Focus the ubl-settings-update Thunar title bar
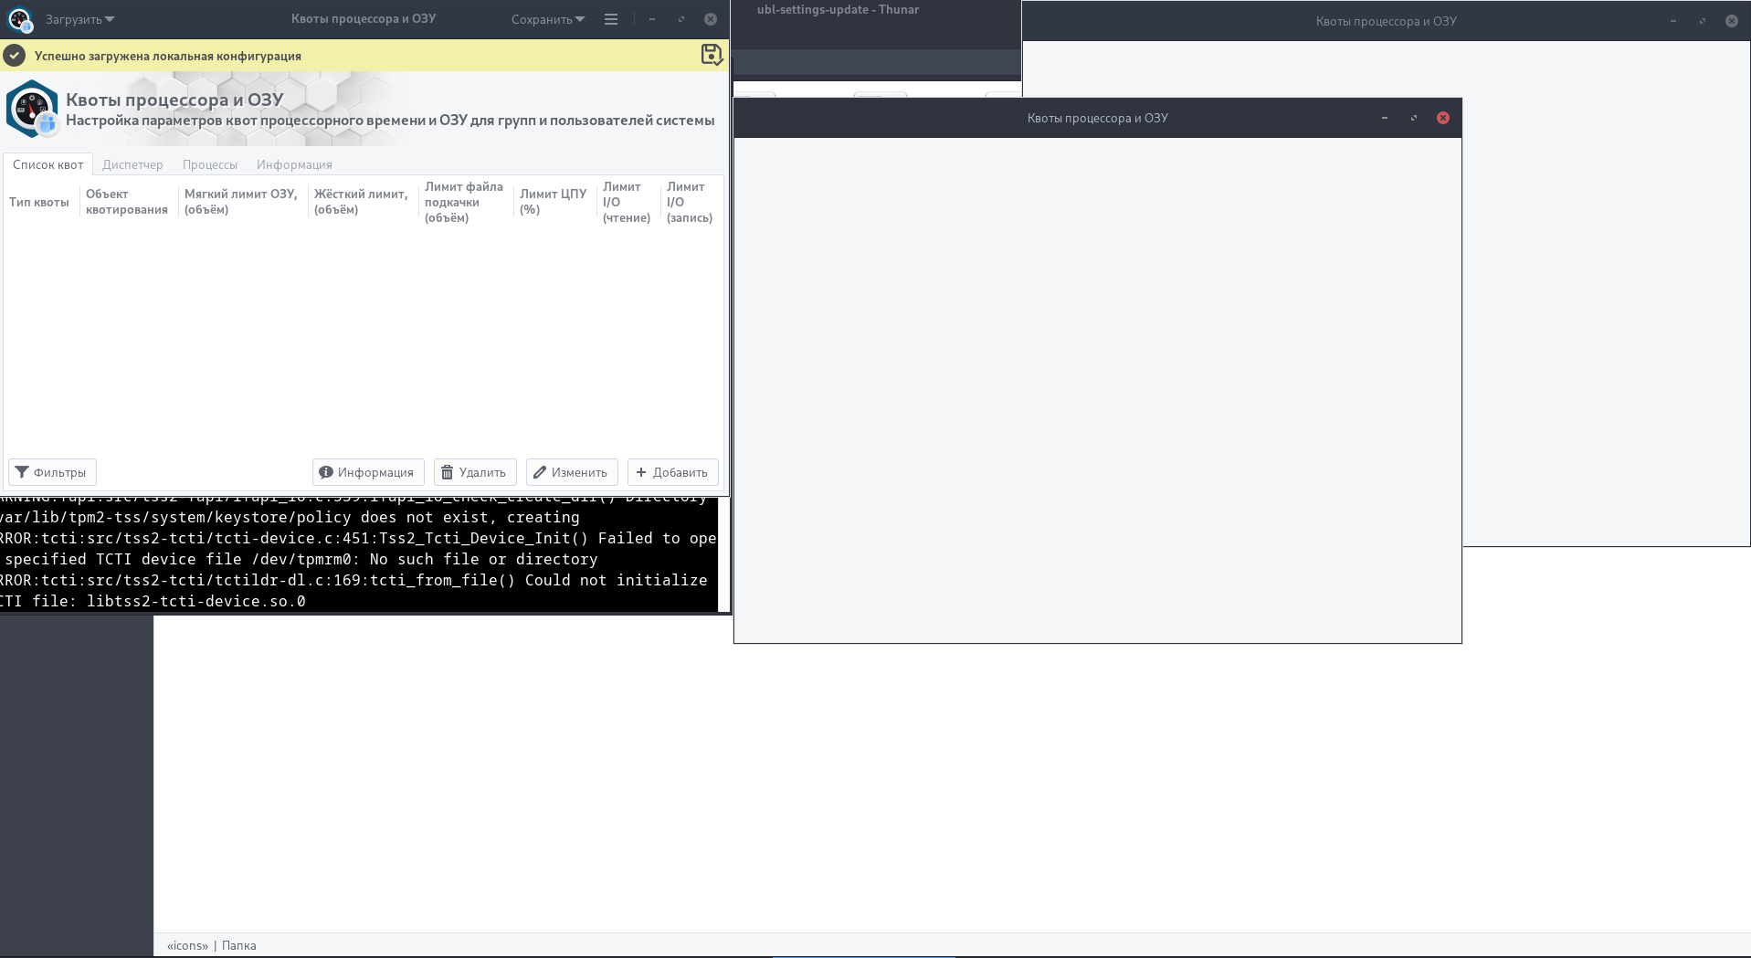 click(x=838, y=10)
